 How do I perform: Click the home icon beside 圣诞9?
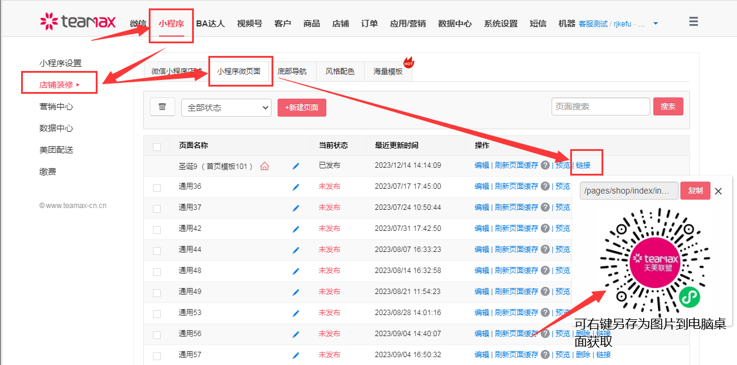pos(264,166)
